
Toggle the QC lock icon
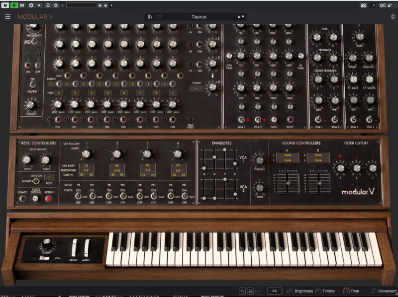click(390, 5)
